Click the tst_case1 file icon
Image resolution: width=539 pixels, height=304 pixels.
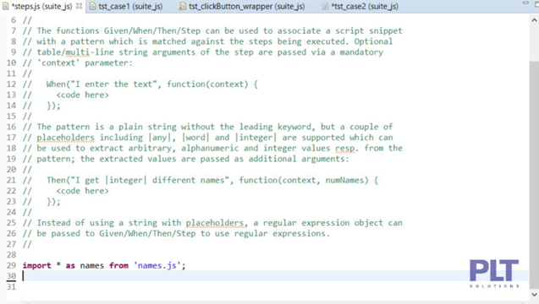[x=92, y=6]
